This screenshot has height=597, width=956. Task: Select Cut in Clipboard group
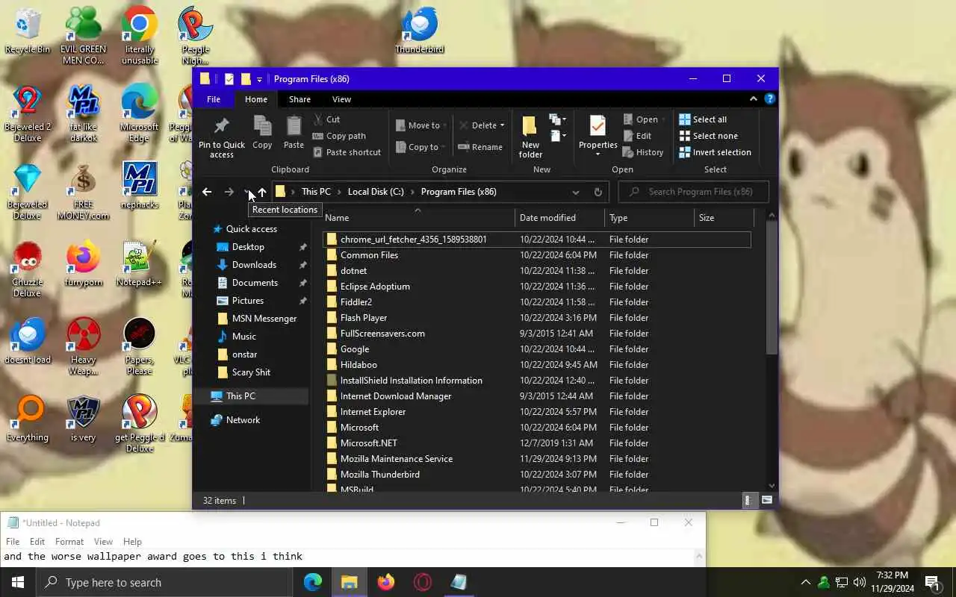click(326, 119)
